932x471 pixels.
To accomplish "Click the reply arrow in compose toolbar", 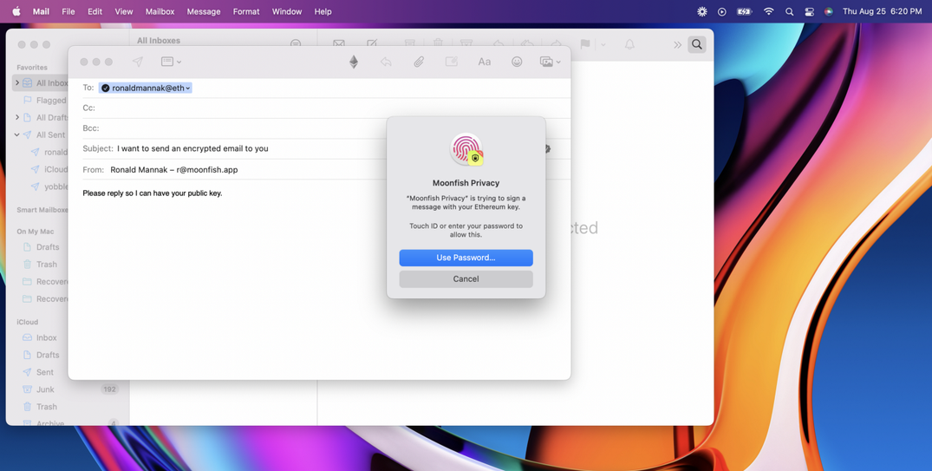I will (x=386, y=62).
